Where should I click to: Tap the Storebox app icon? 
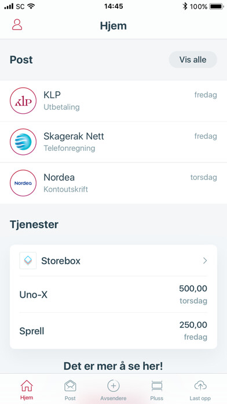[x=28, y=261]
